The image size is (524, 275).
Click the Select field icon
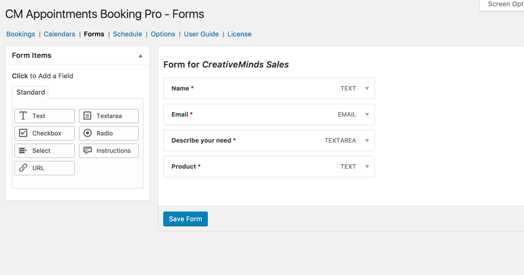pyautogui.click(x=23, y=151)
